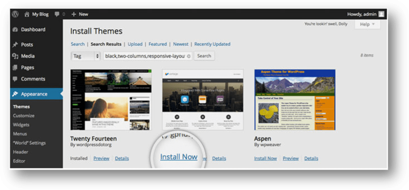Click the My Blog home icon
Screen dimensions: 409x190
pyautogui.click(x=27, y=14)
